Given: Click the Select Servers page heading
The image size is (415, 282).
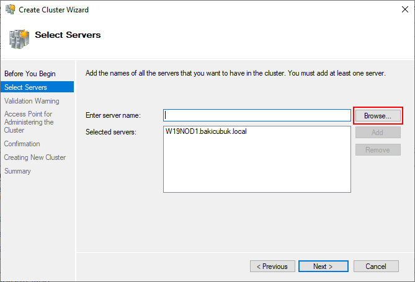Looking at the screenshot, I should [68, 35].
